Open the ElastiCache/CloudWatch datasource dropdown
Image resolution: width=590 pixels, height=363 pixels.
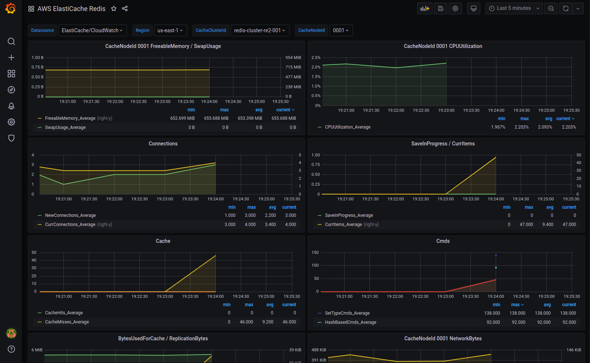pyautogui.click(x=92, y=30)
